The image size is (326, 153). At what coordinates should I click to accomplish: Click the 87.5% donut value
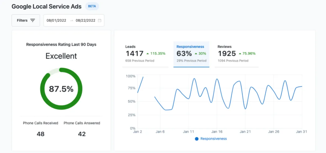click(x=61, y=89)
